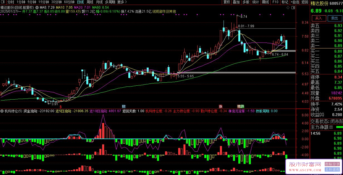Image resolution: width=343 pixels, height=175 pixels.
Task: Click the red $ marker on chart
Action: 60,106
